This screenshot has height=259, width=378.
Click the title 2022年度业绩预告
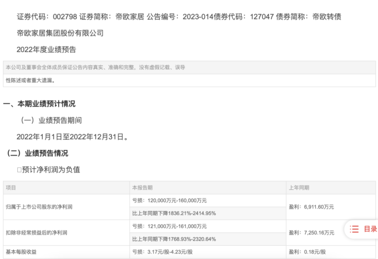pos(46,49)
